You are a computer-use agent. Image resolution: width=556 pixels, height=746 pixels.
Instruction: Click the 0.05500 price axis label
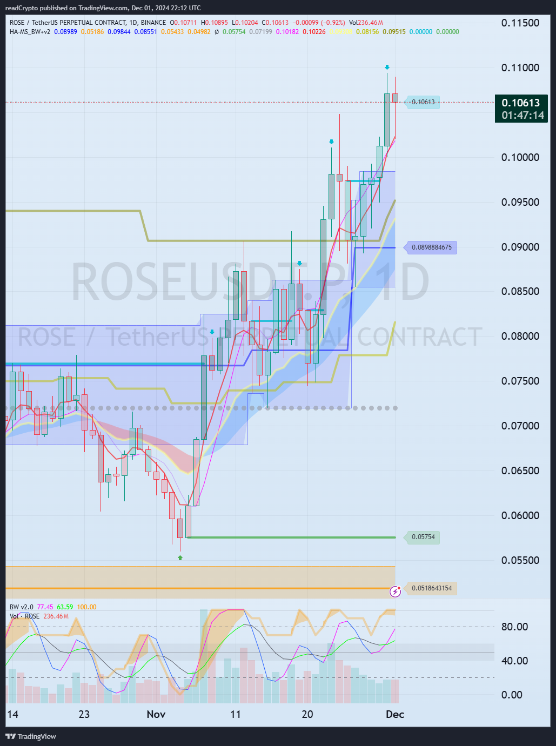(x=520, y=560)
